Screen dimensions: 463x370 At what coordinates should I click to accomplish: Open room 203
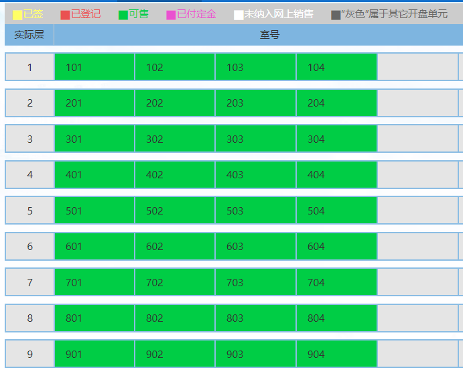[256, 103]
